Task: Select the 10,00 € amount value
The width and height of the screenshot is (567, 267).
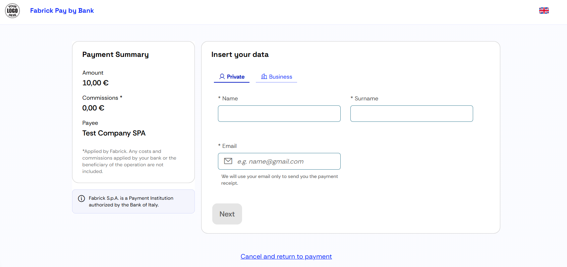Action: coord(96,83)
